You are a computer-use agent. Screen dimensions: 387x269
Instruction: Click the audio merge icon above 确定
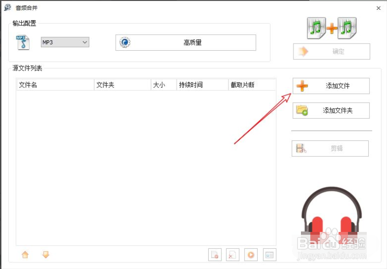coord(332,28)
